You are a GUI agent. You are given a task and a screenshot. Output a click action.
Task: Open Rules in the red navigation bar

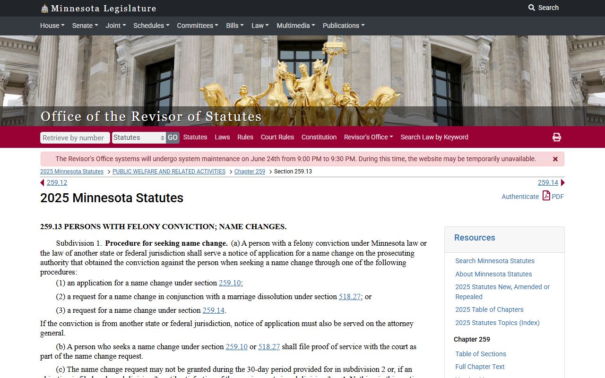(245, 137)
